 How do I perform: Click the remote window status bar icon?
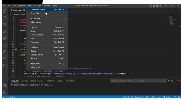click(x=4, y=97)
